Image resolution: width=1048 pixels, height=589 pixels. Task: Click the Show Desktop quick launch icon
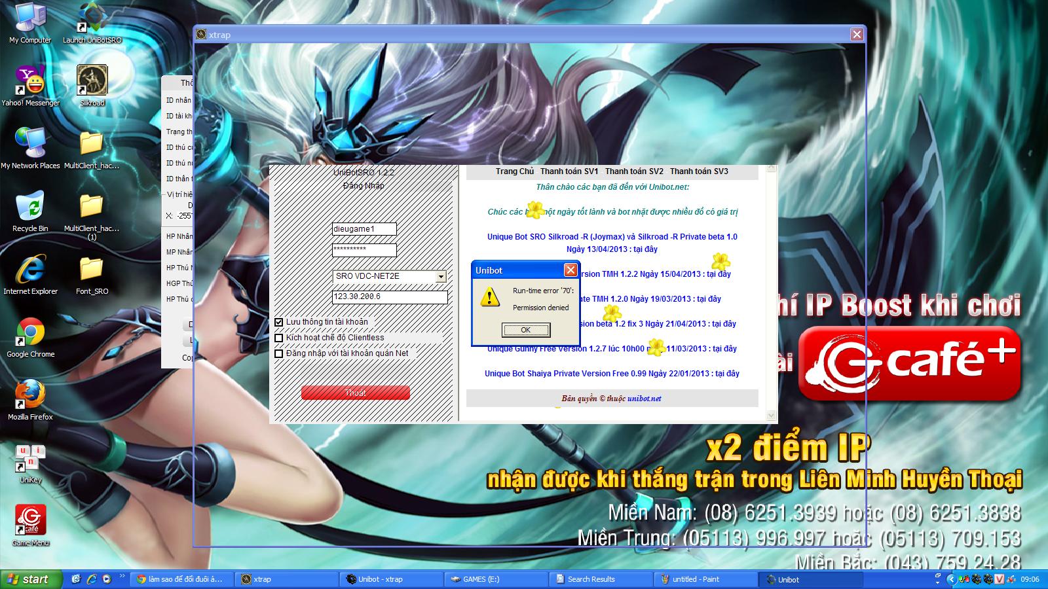[77, 579]
